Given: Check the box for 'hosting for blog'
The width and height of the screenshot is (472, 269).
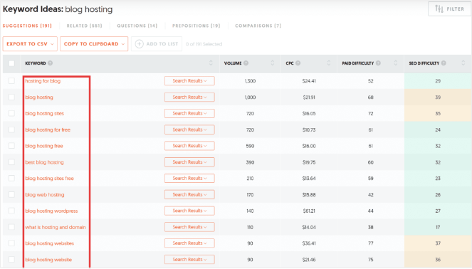Looking at the screenshot, I should point(11,80).
